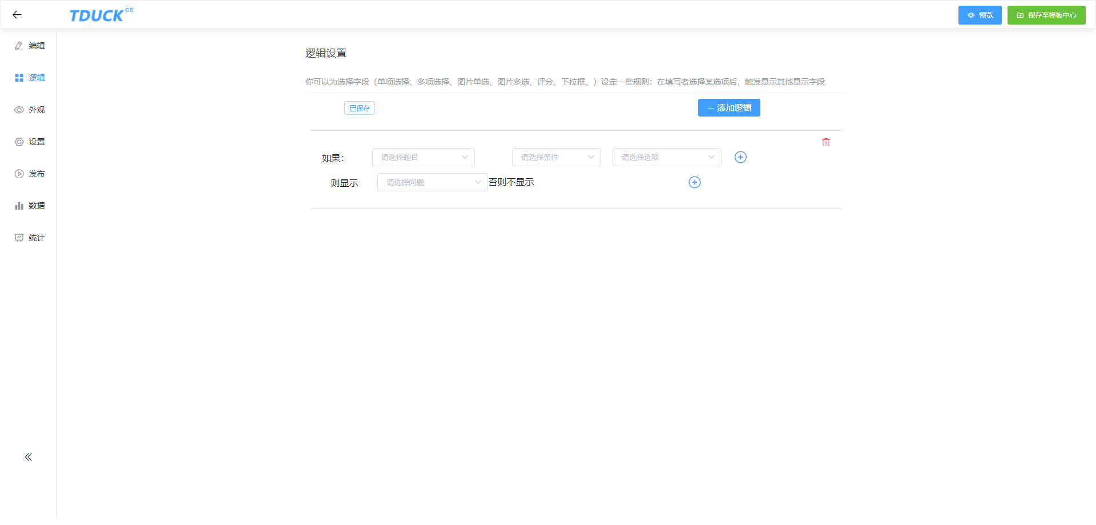The height and width of the screenshot is (525, 1096).
Task: Collapse the sidebar with double-chevron icon
Action: click(29, 457)
